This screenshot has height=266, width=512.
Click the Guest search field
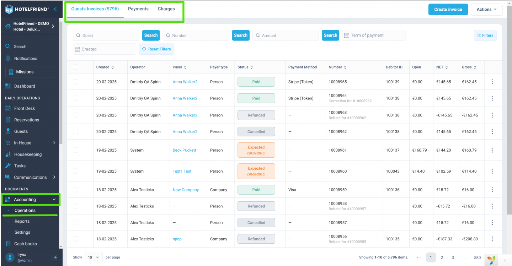tap(106, 36)
